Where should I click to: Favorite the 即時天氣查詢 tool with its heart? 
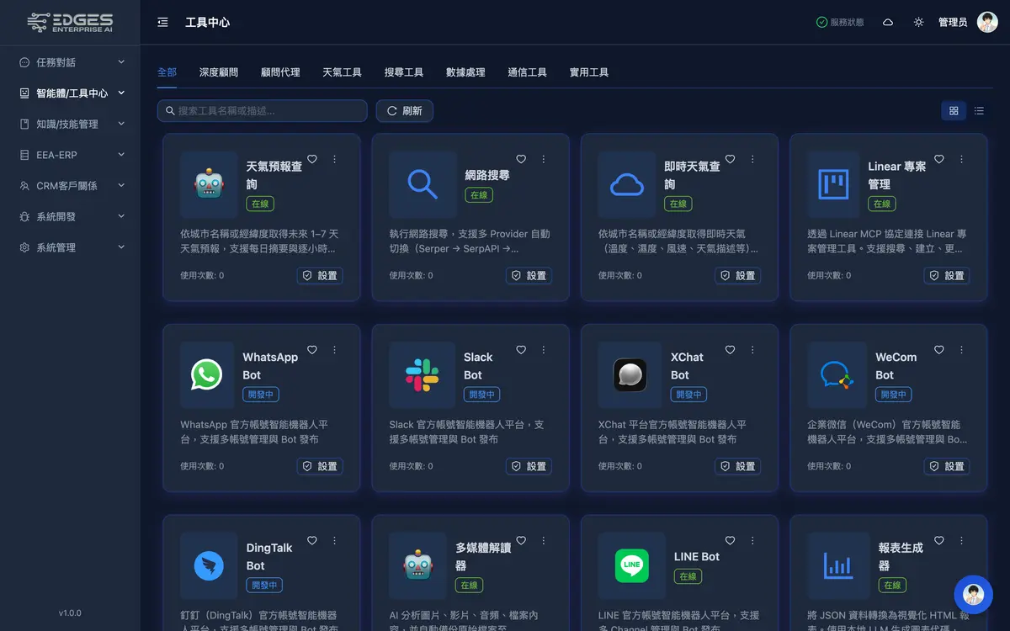[x=730, y=159]
